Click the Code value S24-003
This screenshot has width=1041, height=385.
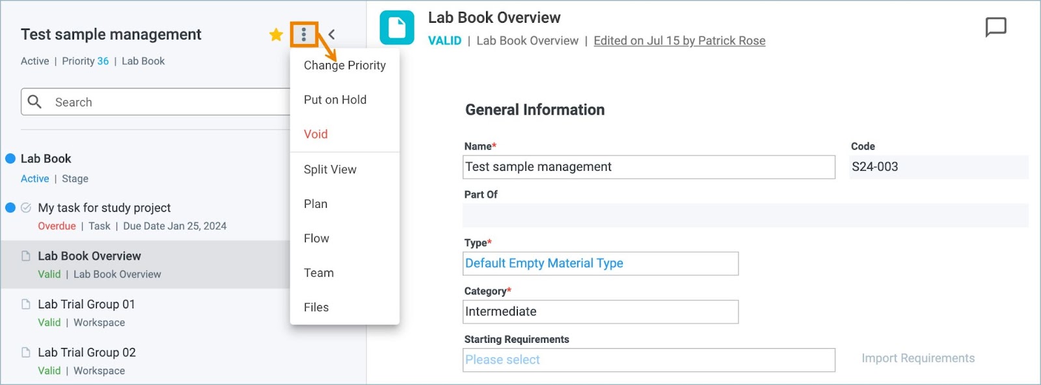874,167
